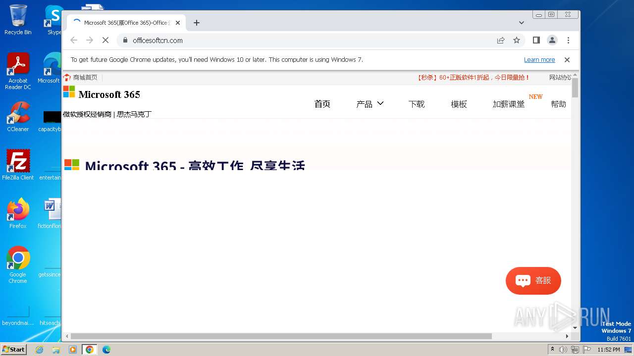Screen dimensions: 634x356
Task: Open the network tray icon
Action: click(x=575, y=350)
